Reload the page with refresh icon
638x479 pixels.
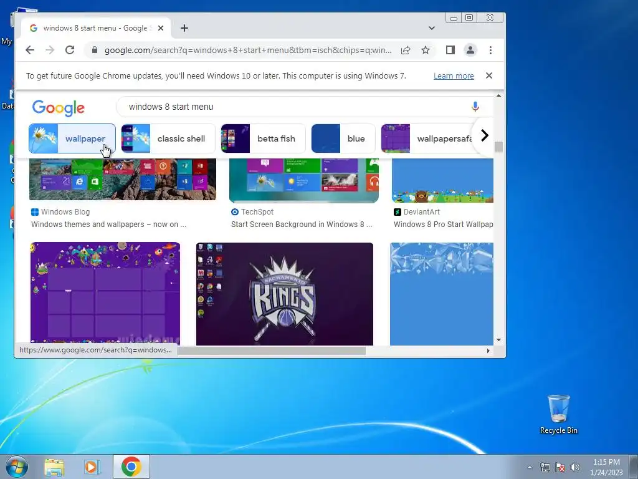click(x=70, y=50)
